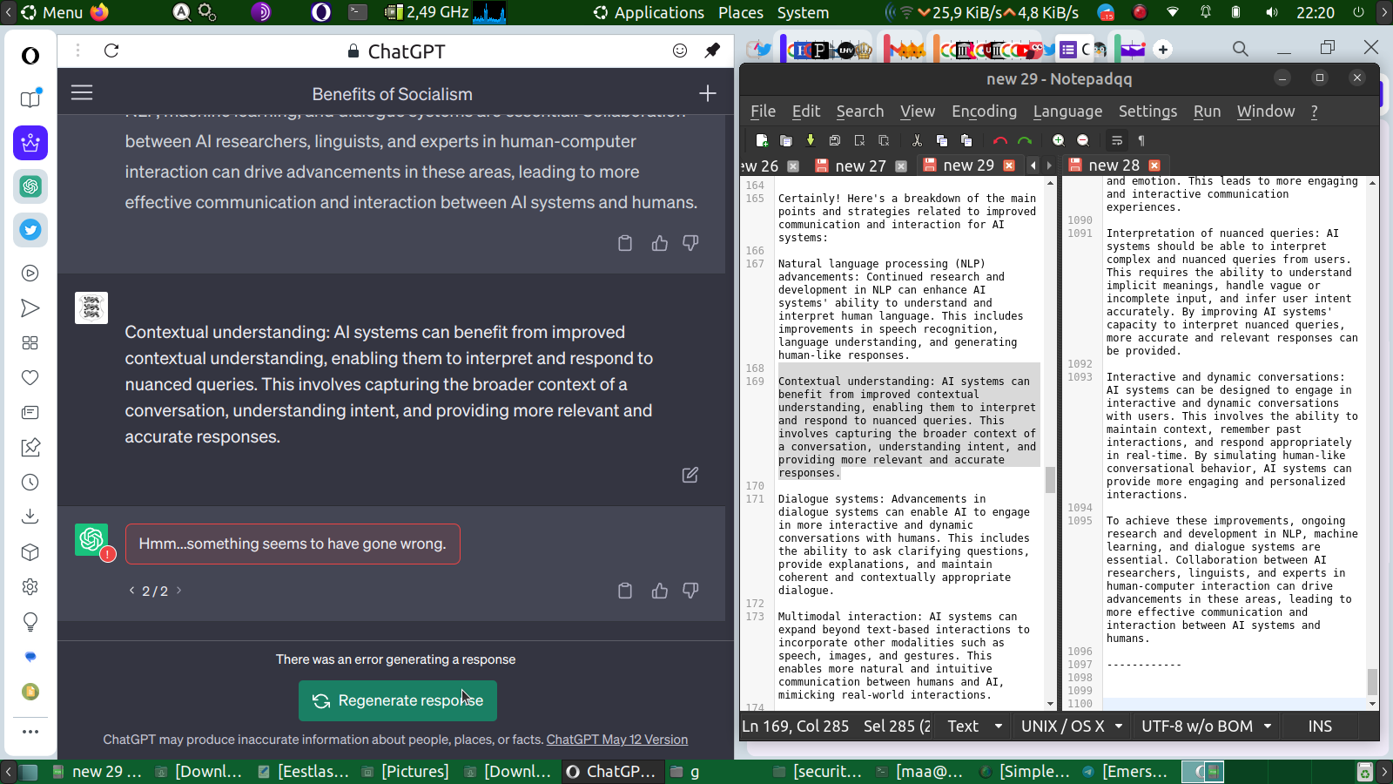Click Regenerate response button

coord(398,700)
